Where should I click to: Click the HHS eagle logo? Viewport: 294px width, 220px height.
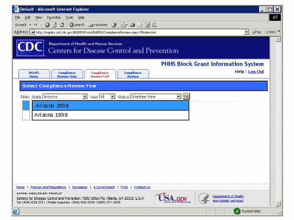click(203, 198)
